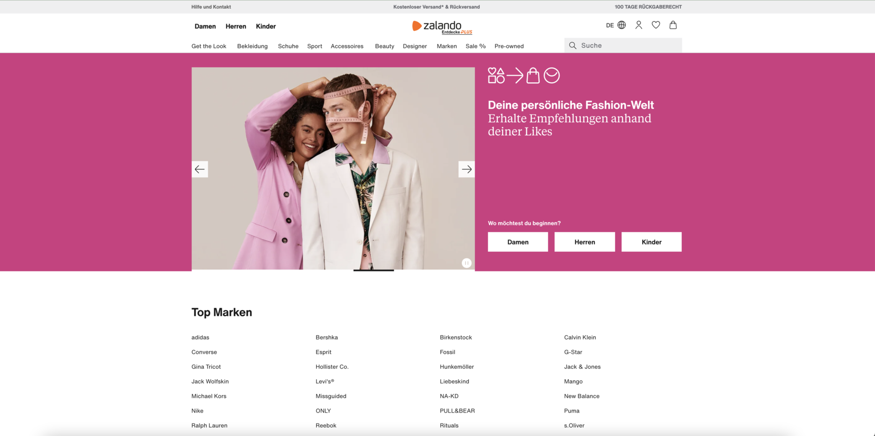The height and width of the screenshot is (436, 875).
Task: Open the Schuhe menu
Action: tap(288, 46)
